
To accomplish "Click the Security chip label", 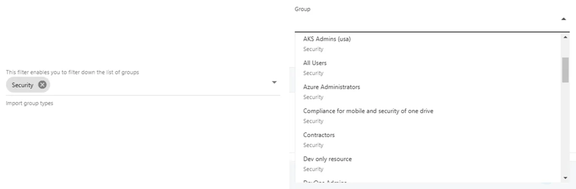I will [23, 85].
